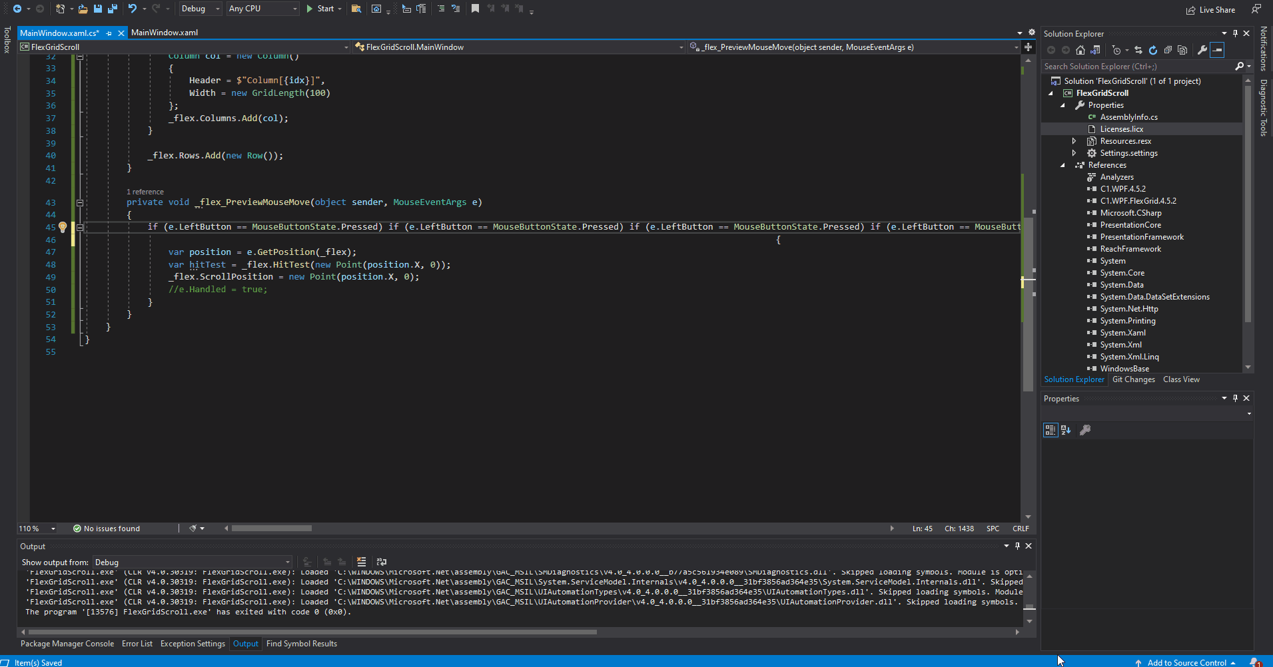
Task: Save all open files
Action: pos(113,9)
